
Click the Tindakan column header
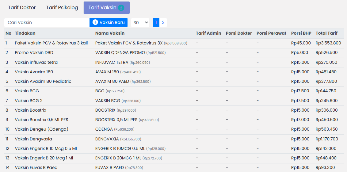[x=25, y=33]
